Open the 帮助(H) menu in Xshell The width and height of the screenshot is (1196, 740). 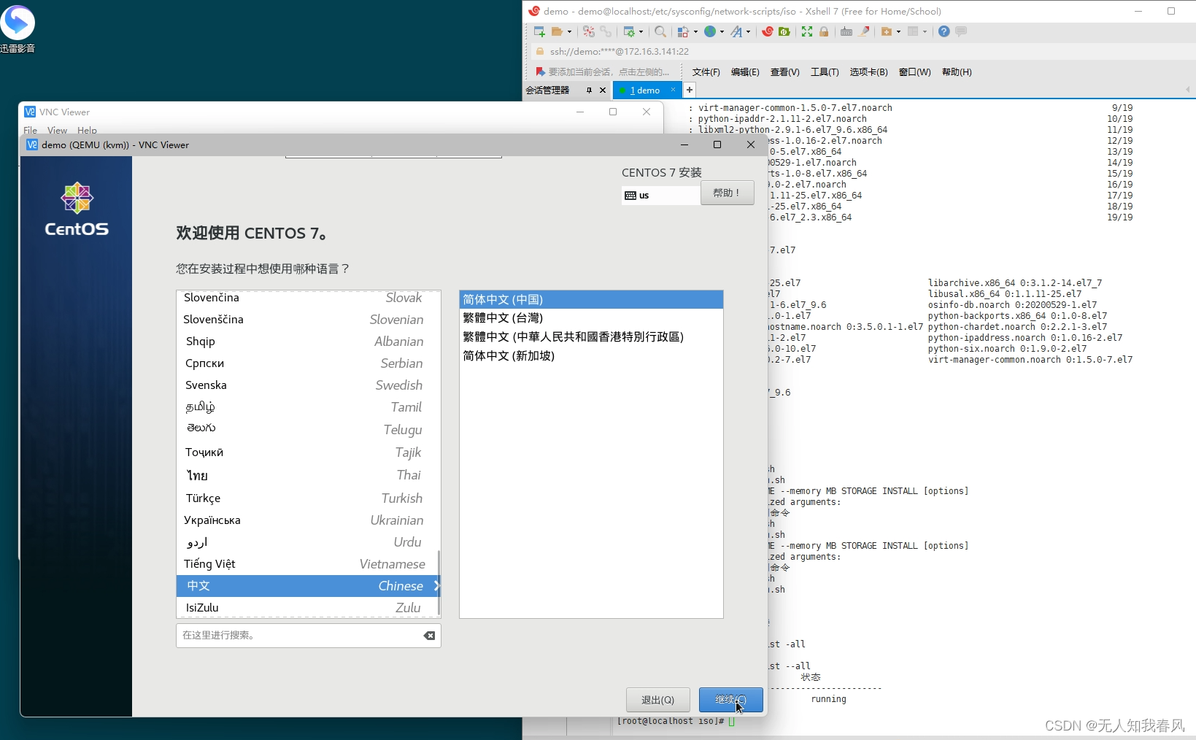(957, 72)
